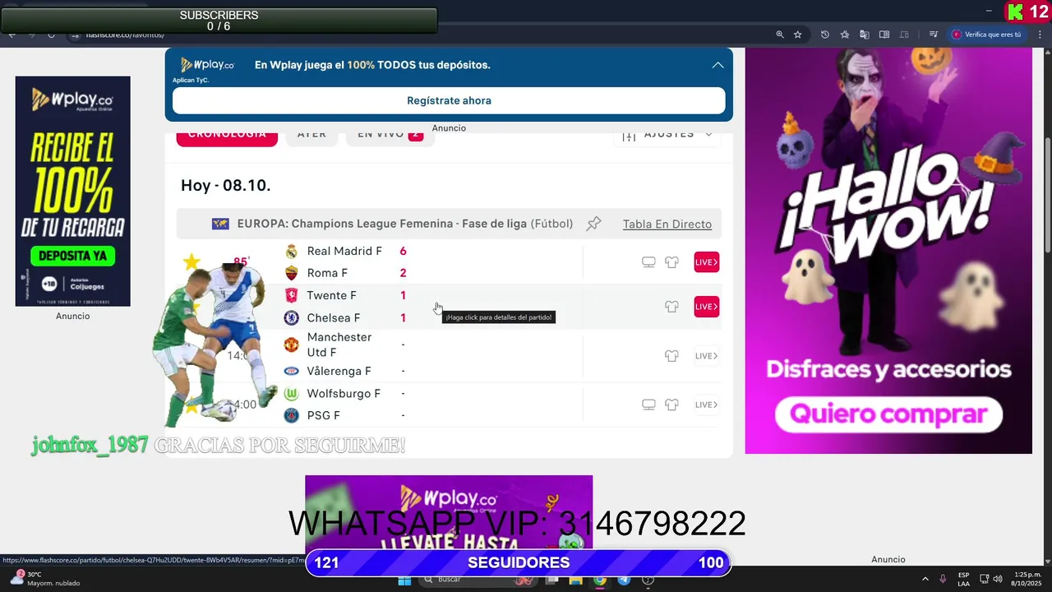Open lineups shirt icon for Twente F match

click(671, 307)
